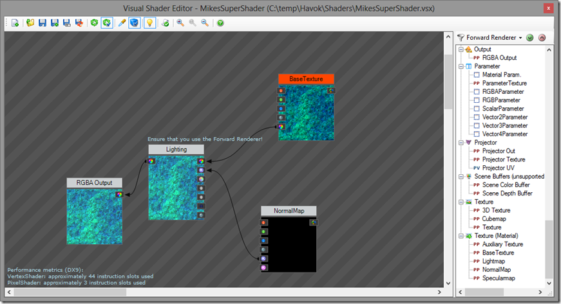Click the New shader document icon
561x304 pixels.
[15, 23]
